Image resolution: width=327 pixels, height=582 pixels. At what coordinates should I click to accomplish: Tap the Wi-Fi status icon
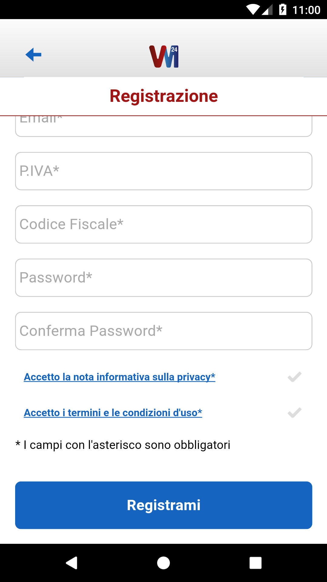[x=253, y=10]
